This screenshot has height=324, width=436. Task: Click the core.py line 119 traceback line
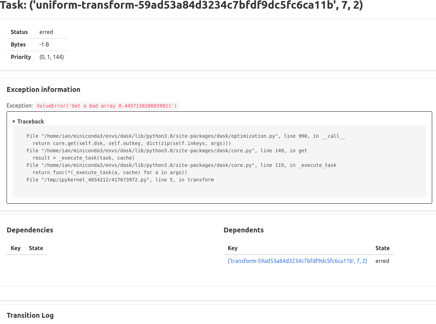click(181, 165)
